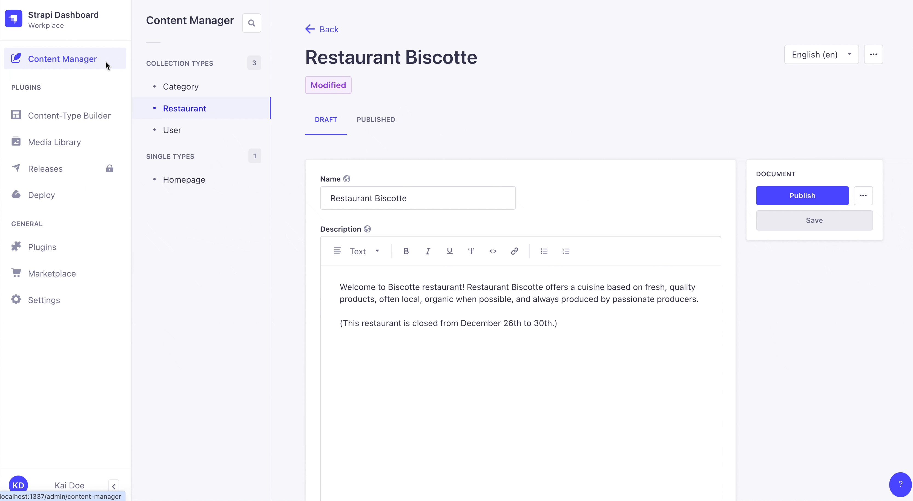Collapse the sidebar navigation

click(113, 486)
